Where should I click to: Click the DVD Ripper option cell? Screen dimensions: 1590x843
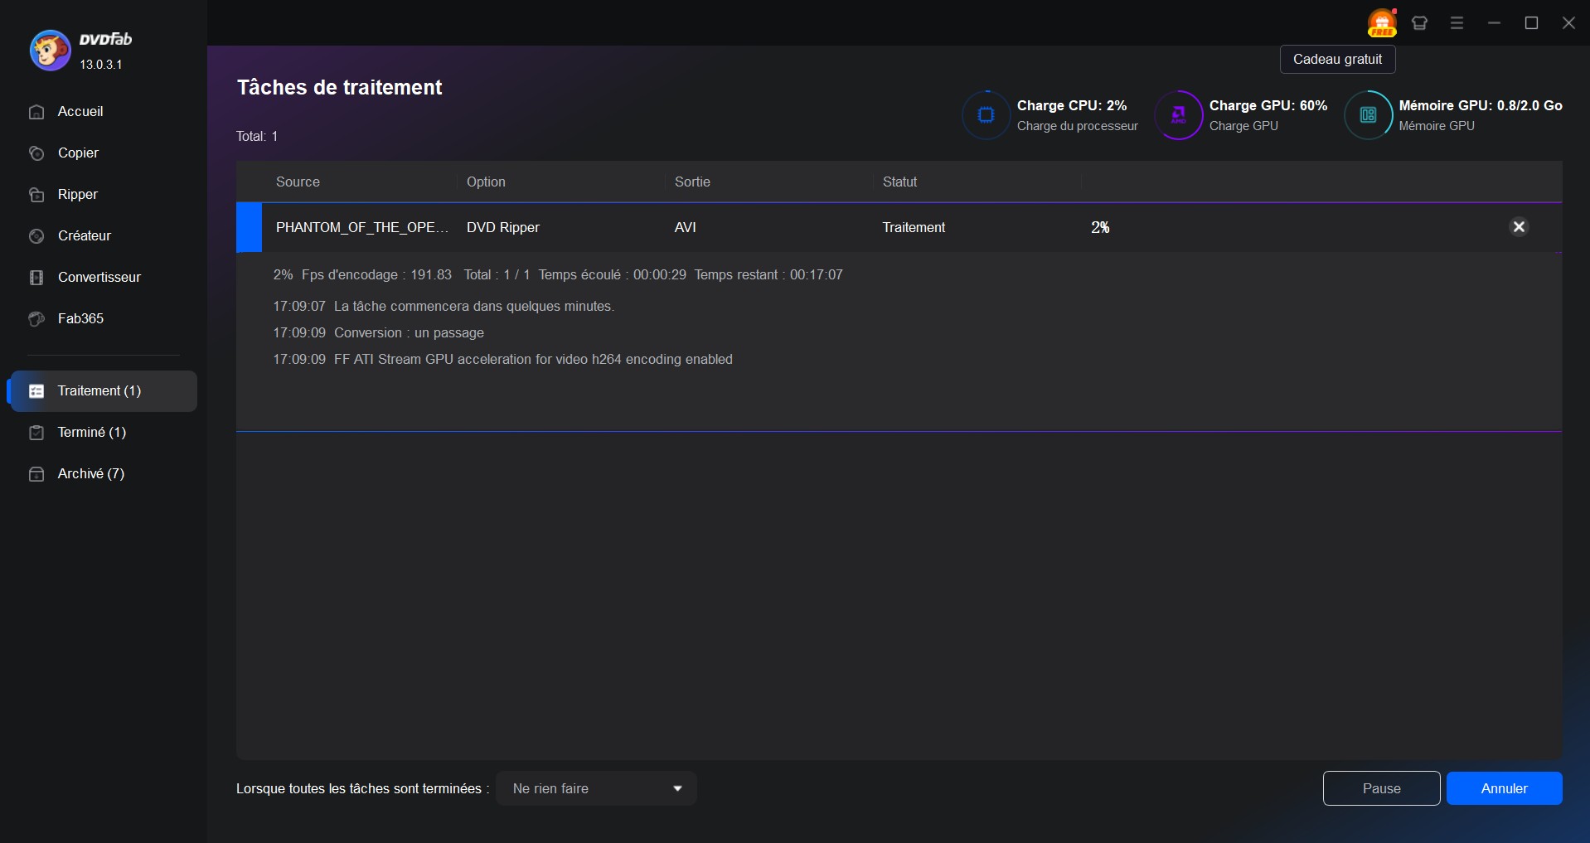pyautogui.click(x=503, y=227)
